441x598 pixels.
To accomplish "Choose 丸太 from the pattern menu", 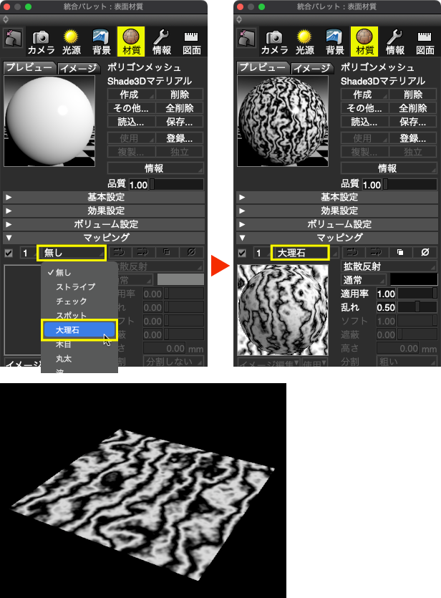I will [79, 359].
